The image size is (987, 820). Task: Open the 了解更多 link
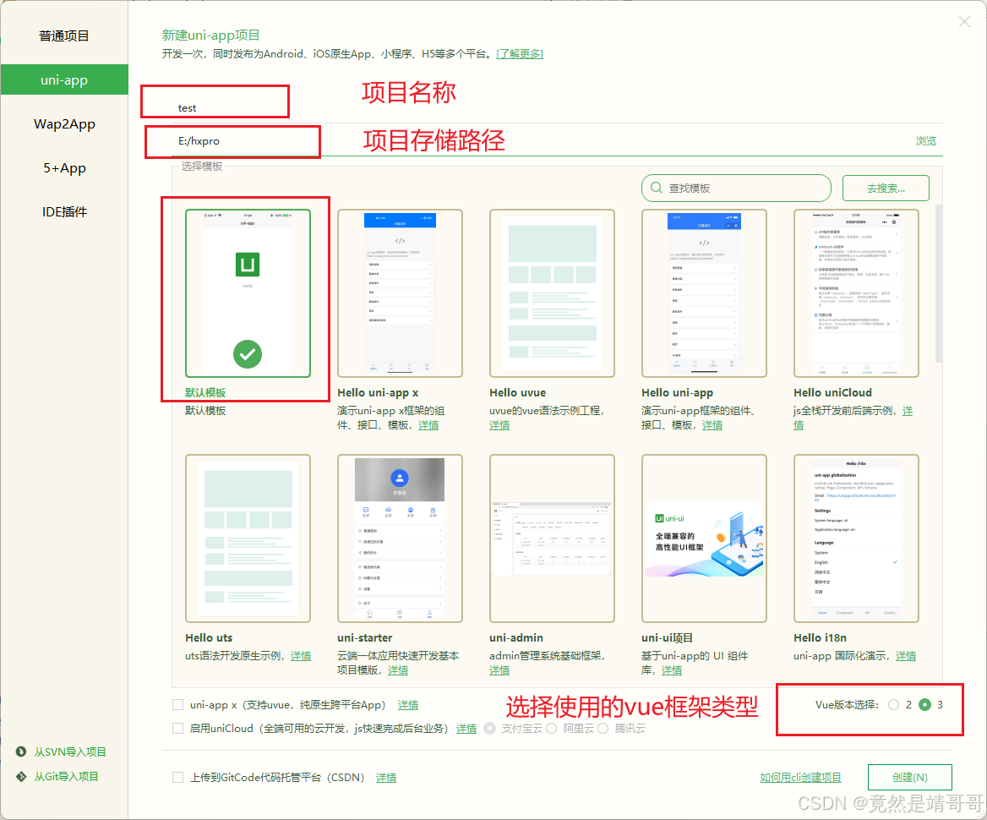pos(518,53)
